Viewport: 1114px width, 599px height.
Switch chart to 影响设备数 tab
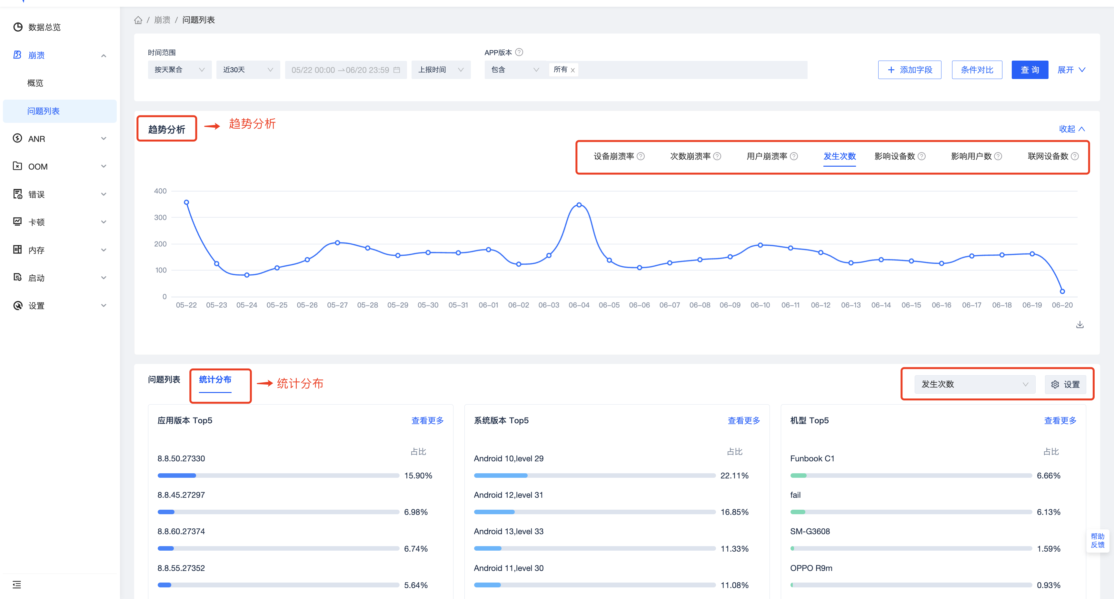(894, 156)
